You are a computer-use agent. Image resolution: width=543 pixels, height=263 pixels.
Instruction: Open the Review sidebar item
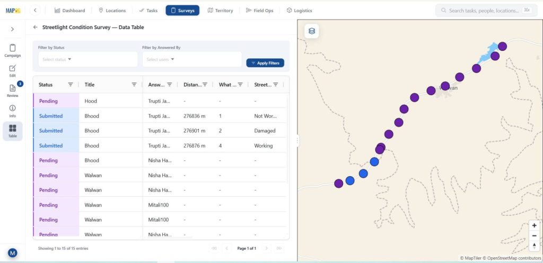pyautogui.click(x=13, y=90)
